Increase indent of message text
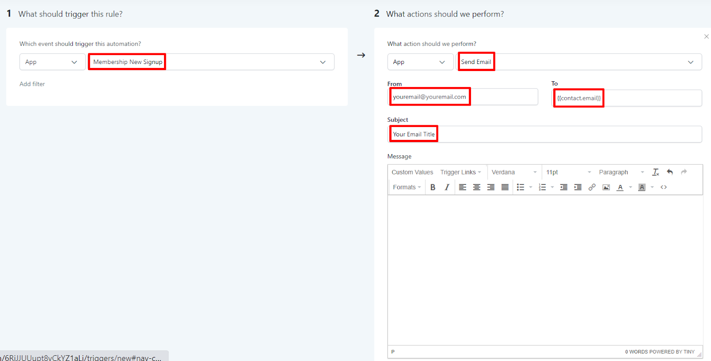Viewport: 711px width, 361px height. pos(578,187)
